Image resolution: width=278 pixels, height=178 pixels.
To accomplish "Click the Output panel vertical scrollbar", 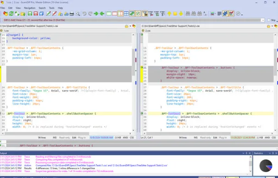I will click(250, 164).
